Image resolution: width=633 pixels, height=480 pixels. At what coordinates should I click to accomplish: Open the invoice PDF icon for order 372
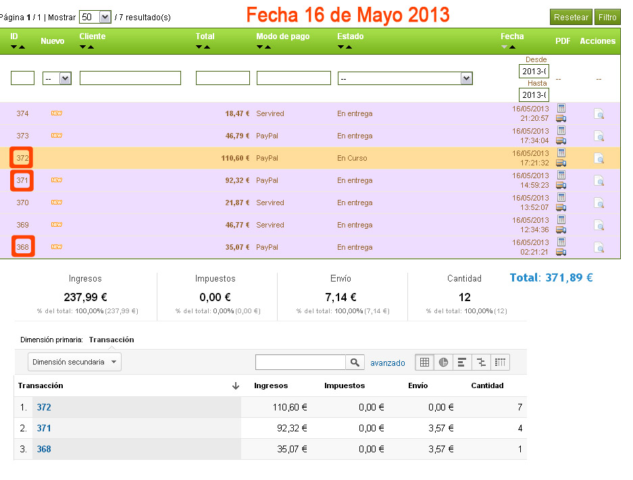[x=561, y=153]
